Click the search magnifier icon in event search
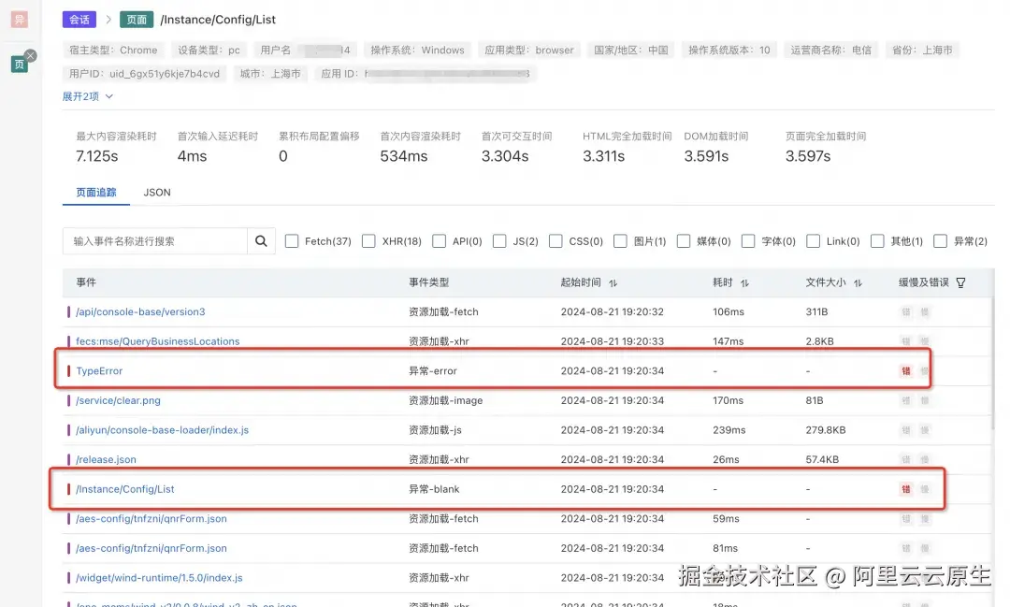The height and width of the screenshot is (607, 1010). [x=261, y=240]
